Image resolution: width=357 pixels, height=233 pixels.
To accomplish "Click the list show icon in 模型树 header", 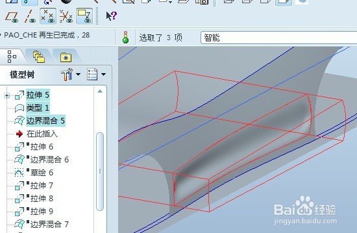I will 92,74.
